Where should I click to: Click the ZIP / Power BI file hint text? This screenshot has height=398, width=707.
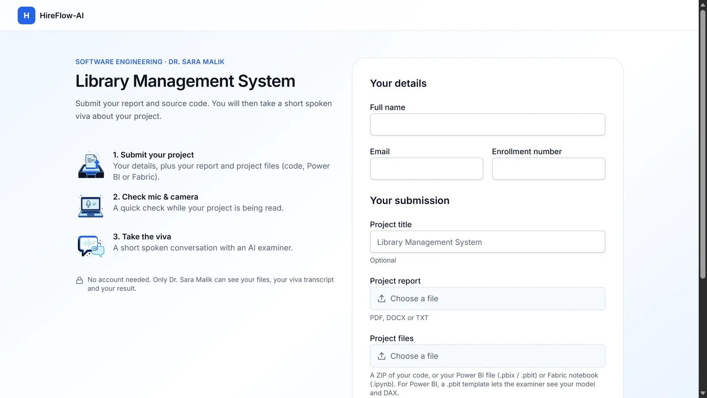484,384
